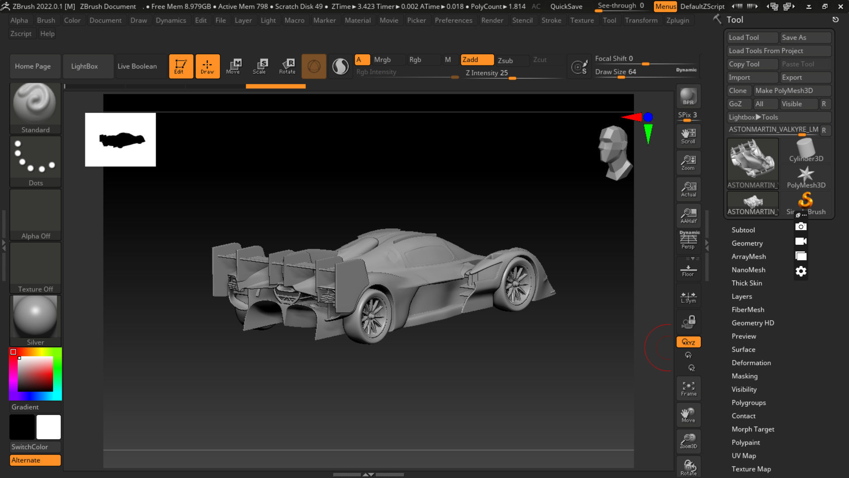Click the video record icon
The height and width of the screenshot is (478, 849).
pyautogui.click(x=801, y=241)
